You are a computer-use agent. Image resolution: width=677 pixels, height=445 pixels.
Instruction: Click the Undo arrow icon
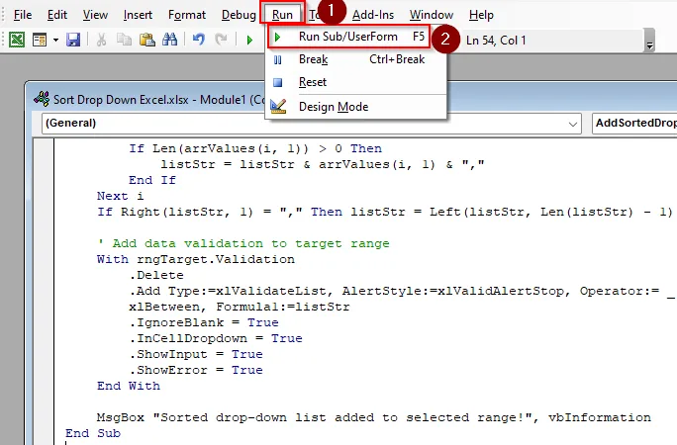(x=199, y=40)
